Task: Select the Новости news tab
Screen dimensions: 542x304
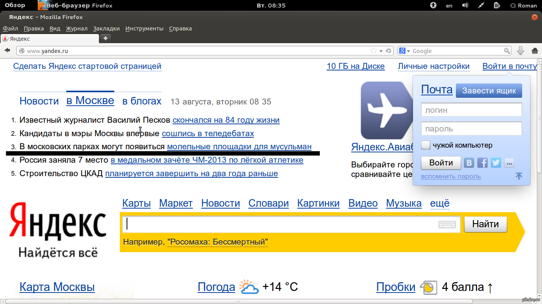Action: (39, 101)
